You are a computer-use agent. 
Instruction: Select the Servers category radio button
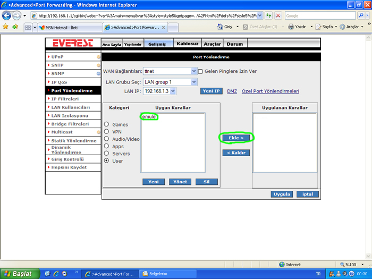[106, 153]
